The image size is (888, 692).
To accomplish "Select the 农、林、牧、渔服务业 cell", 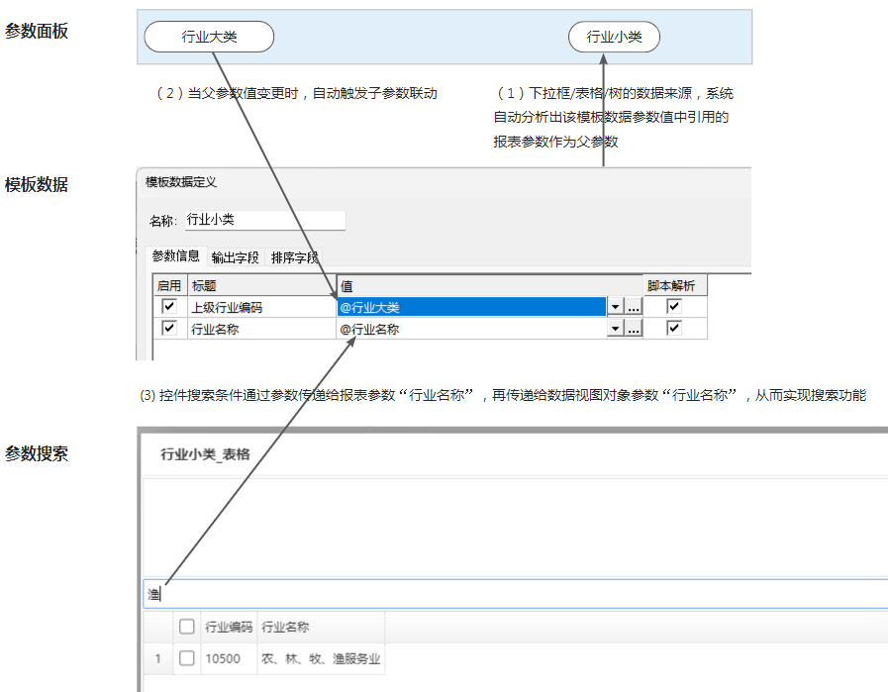I will tap(321, 658).
